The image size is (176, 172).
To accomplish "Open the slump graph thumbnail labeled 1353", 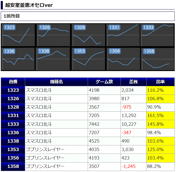I will point(89,59).
